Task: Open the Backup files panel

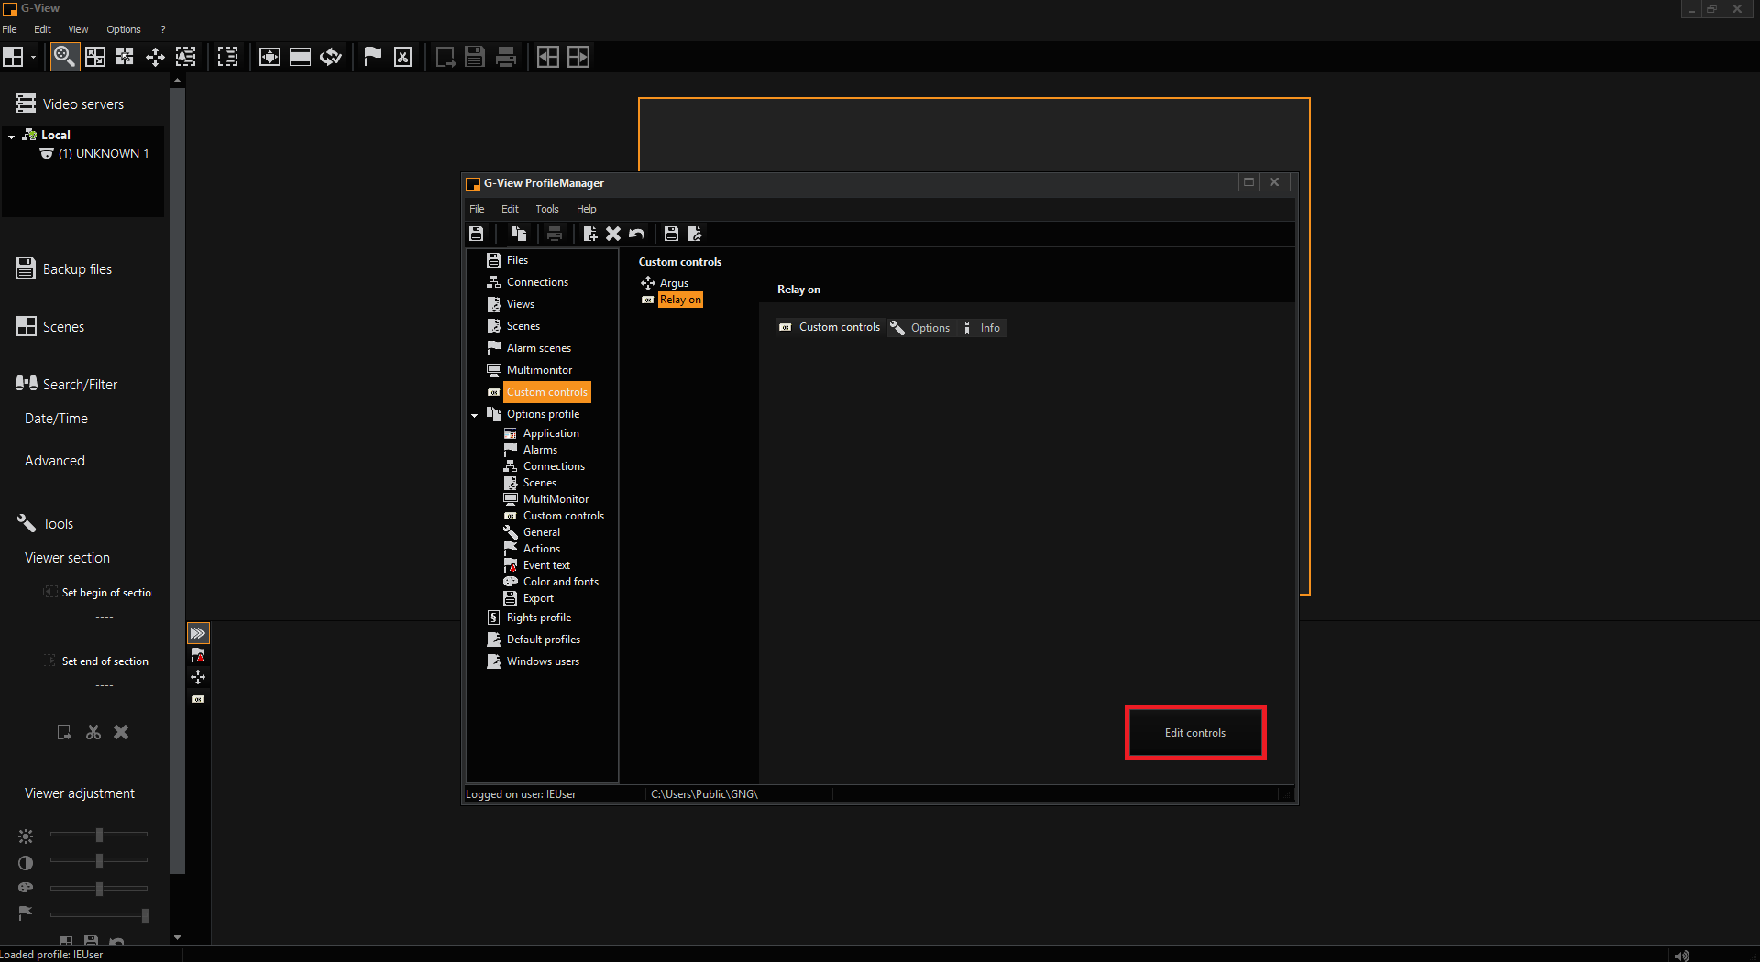Action: click(x=77, y=269)
